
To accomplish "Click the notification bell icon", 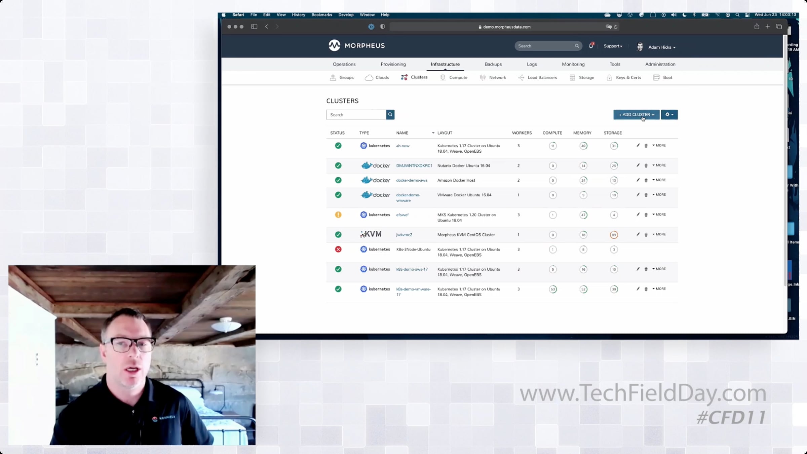I will coord(591,46).
